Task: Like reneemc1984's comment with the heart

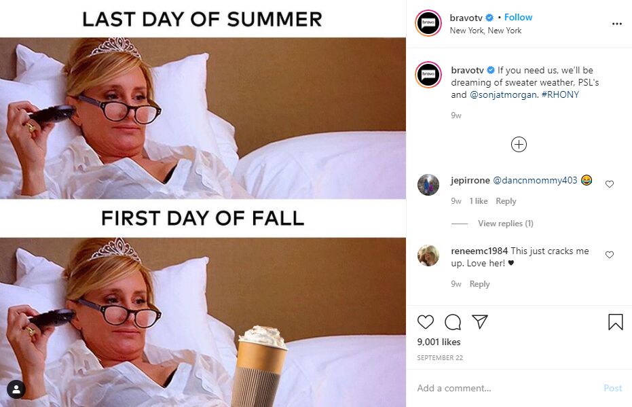Action: [610, 255]
